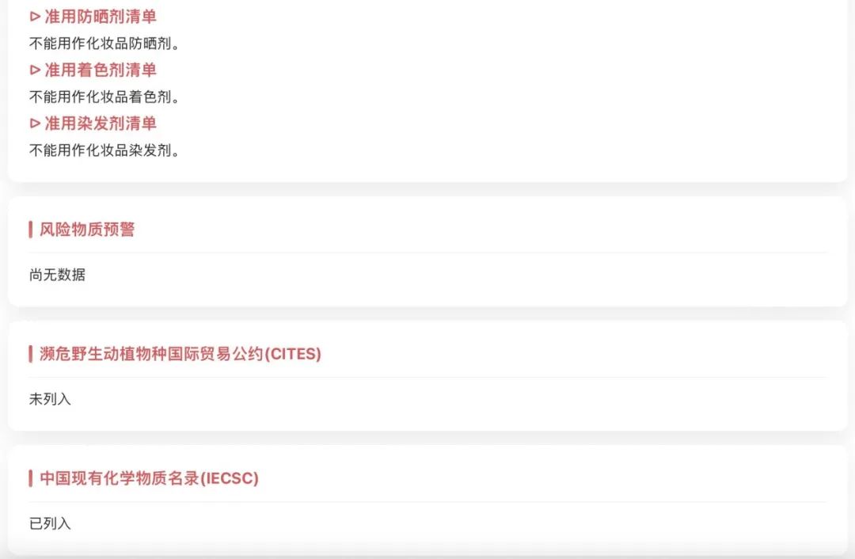This screenshot has width=855, height=559.
Task: Click red bar marker beside 风险物质预警
Action: click(31, 230)
